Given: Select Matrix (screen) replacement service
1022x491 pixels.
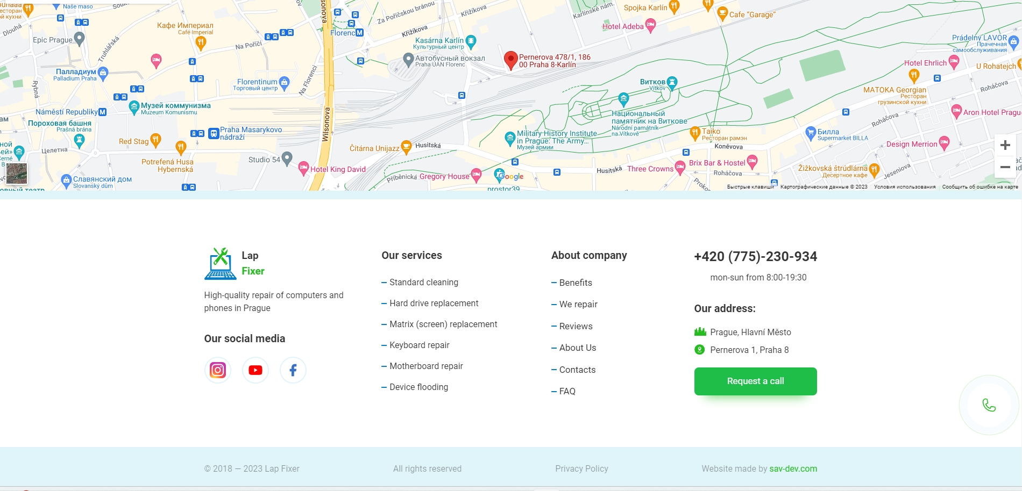Looking at the screenshot, I should click(x=443, y=324).
